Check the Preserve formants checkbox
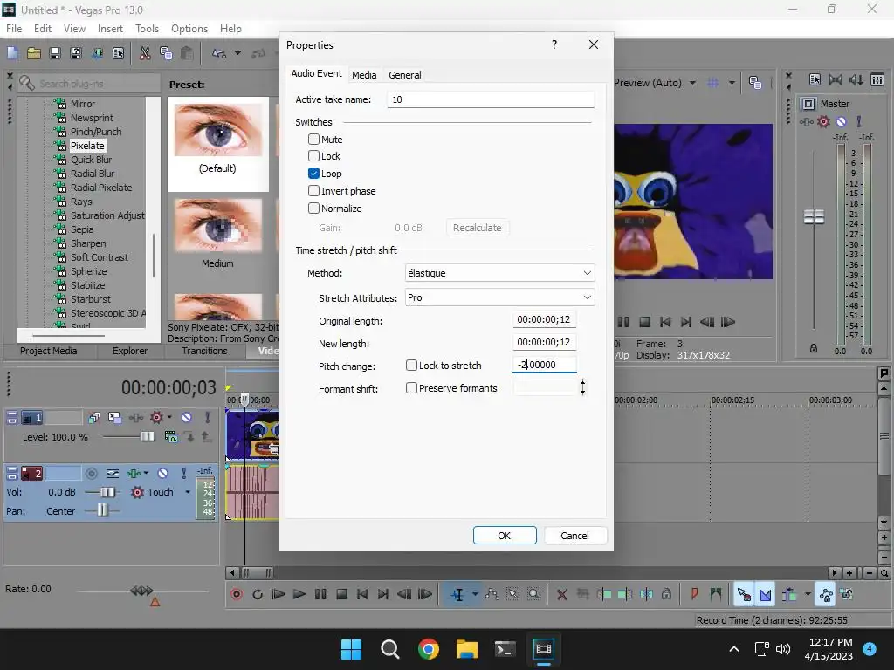The width and height of the screenshot is (894, 670). 411,388
